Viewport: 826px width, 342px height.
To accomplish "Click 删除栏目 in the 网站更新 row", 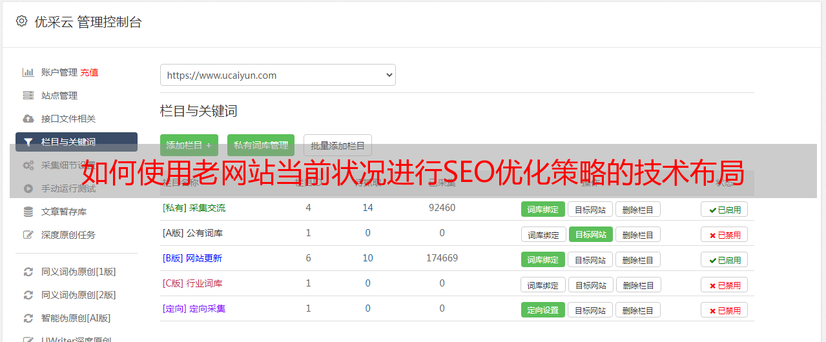I will tap(638, 259).
